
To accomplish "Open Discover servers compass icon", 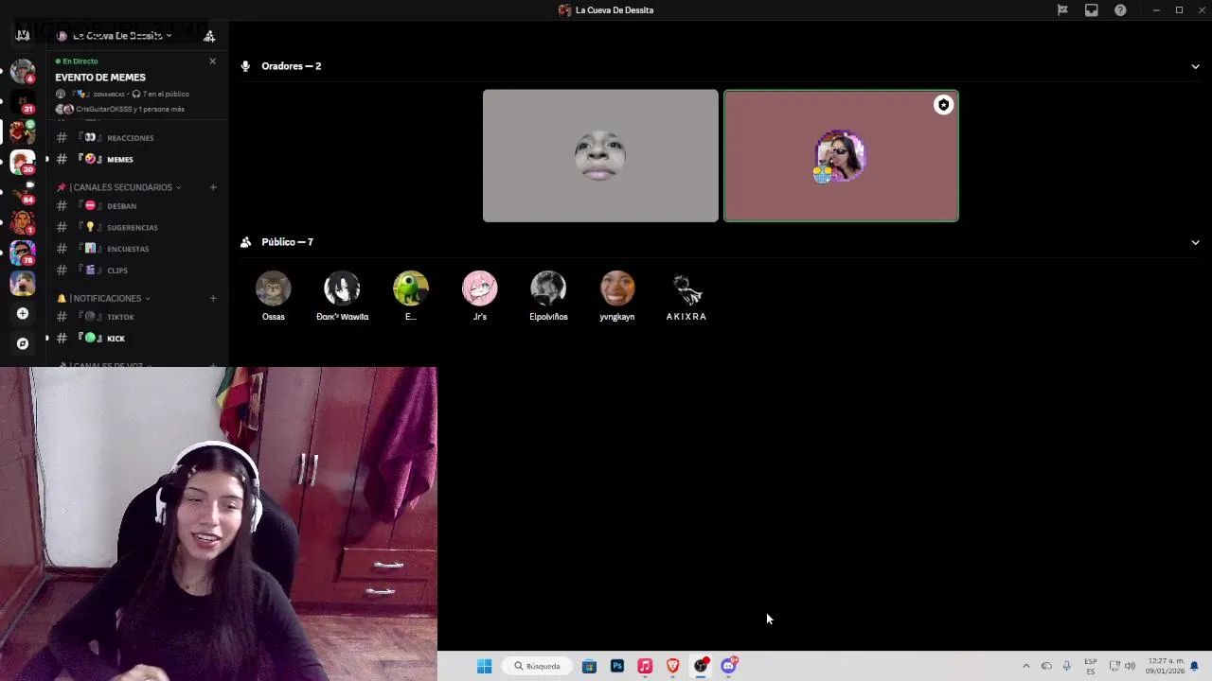I will coord(23,343).
